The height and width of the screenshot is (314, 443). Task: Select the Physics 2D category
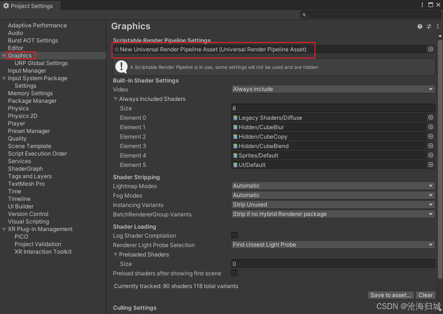click(23, 116)
